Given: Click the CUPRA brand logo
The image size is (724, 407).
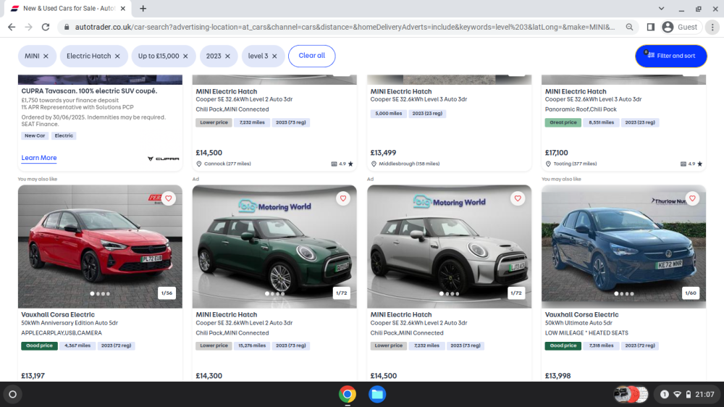Looking at the screenshot, I should pyautogui.click(x=164, y=159).
